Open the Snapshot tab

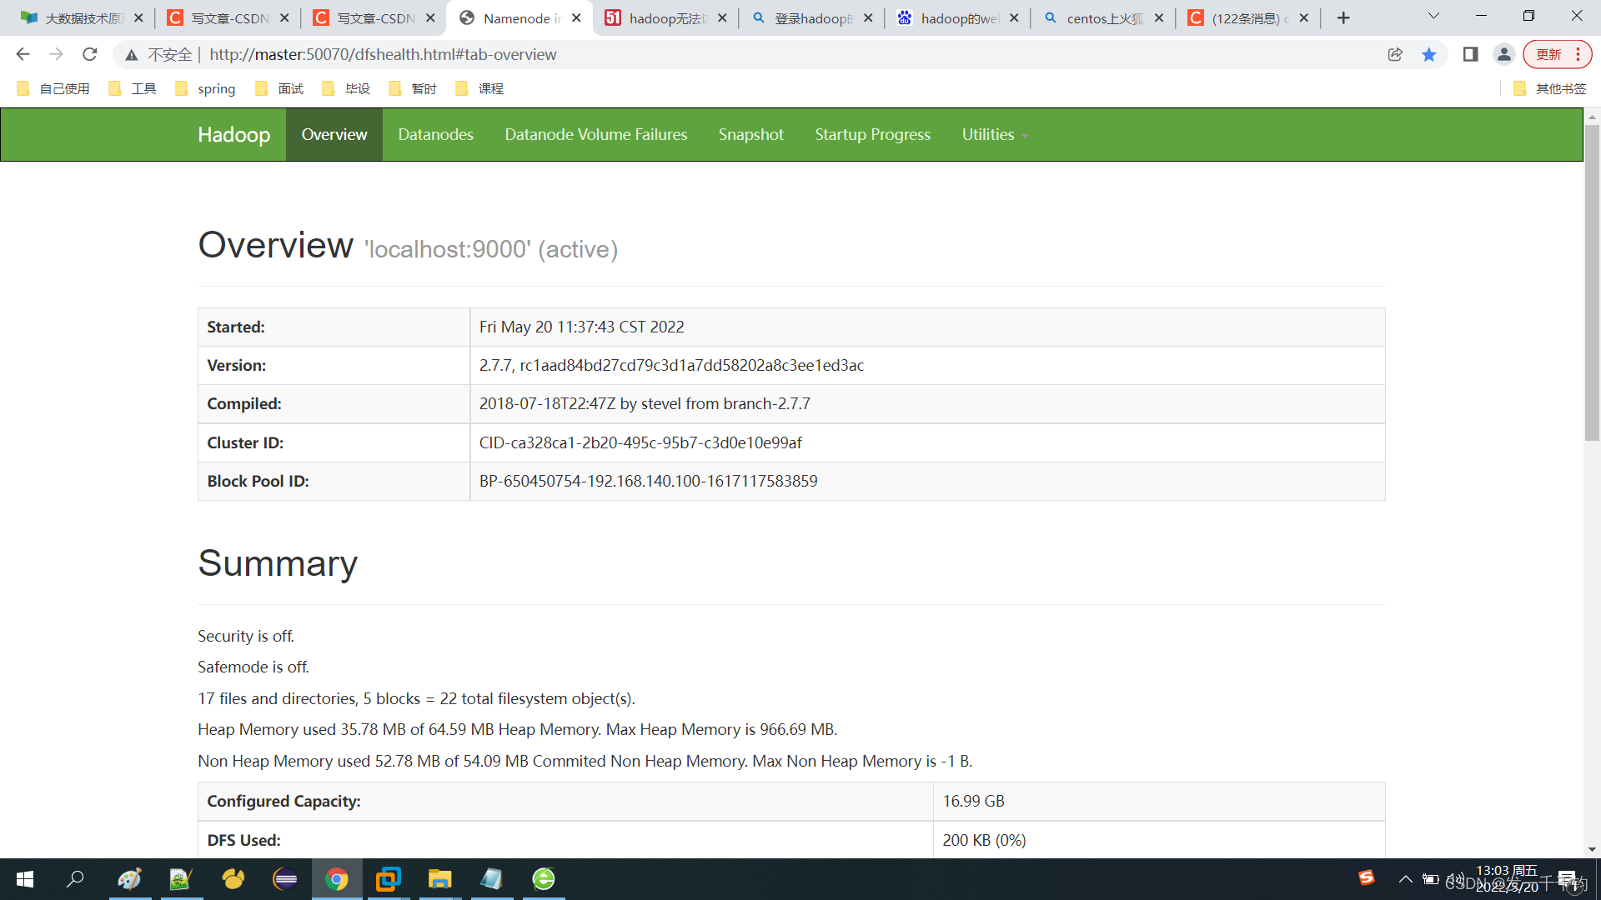click(x=750, y=134)
